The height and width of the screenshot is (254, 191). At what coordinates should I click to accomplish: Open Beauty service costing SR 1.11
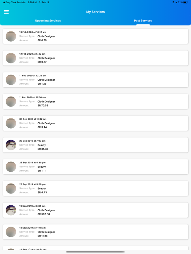[95, 167]
